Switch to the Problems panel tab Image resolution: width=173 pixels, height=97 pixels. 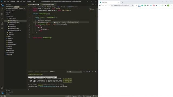click(31, 72)
